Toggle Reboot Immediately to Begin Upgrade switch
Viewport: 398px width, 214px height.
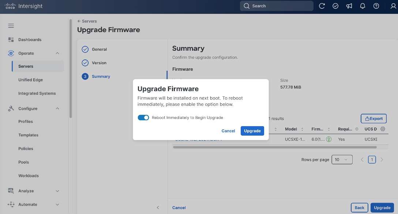[x=143, y=118]
